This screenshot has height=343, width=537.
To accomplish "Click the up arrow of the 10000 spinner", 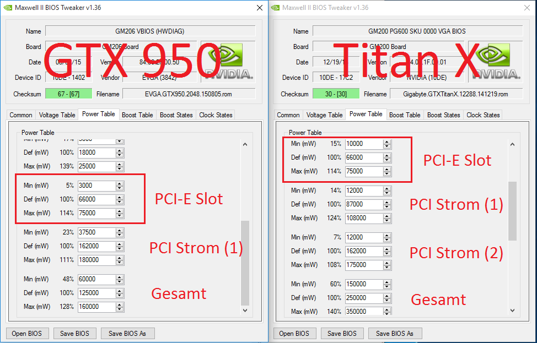I will pos(387,142).
